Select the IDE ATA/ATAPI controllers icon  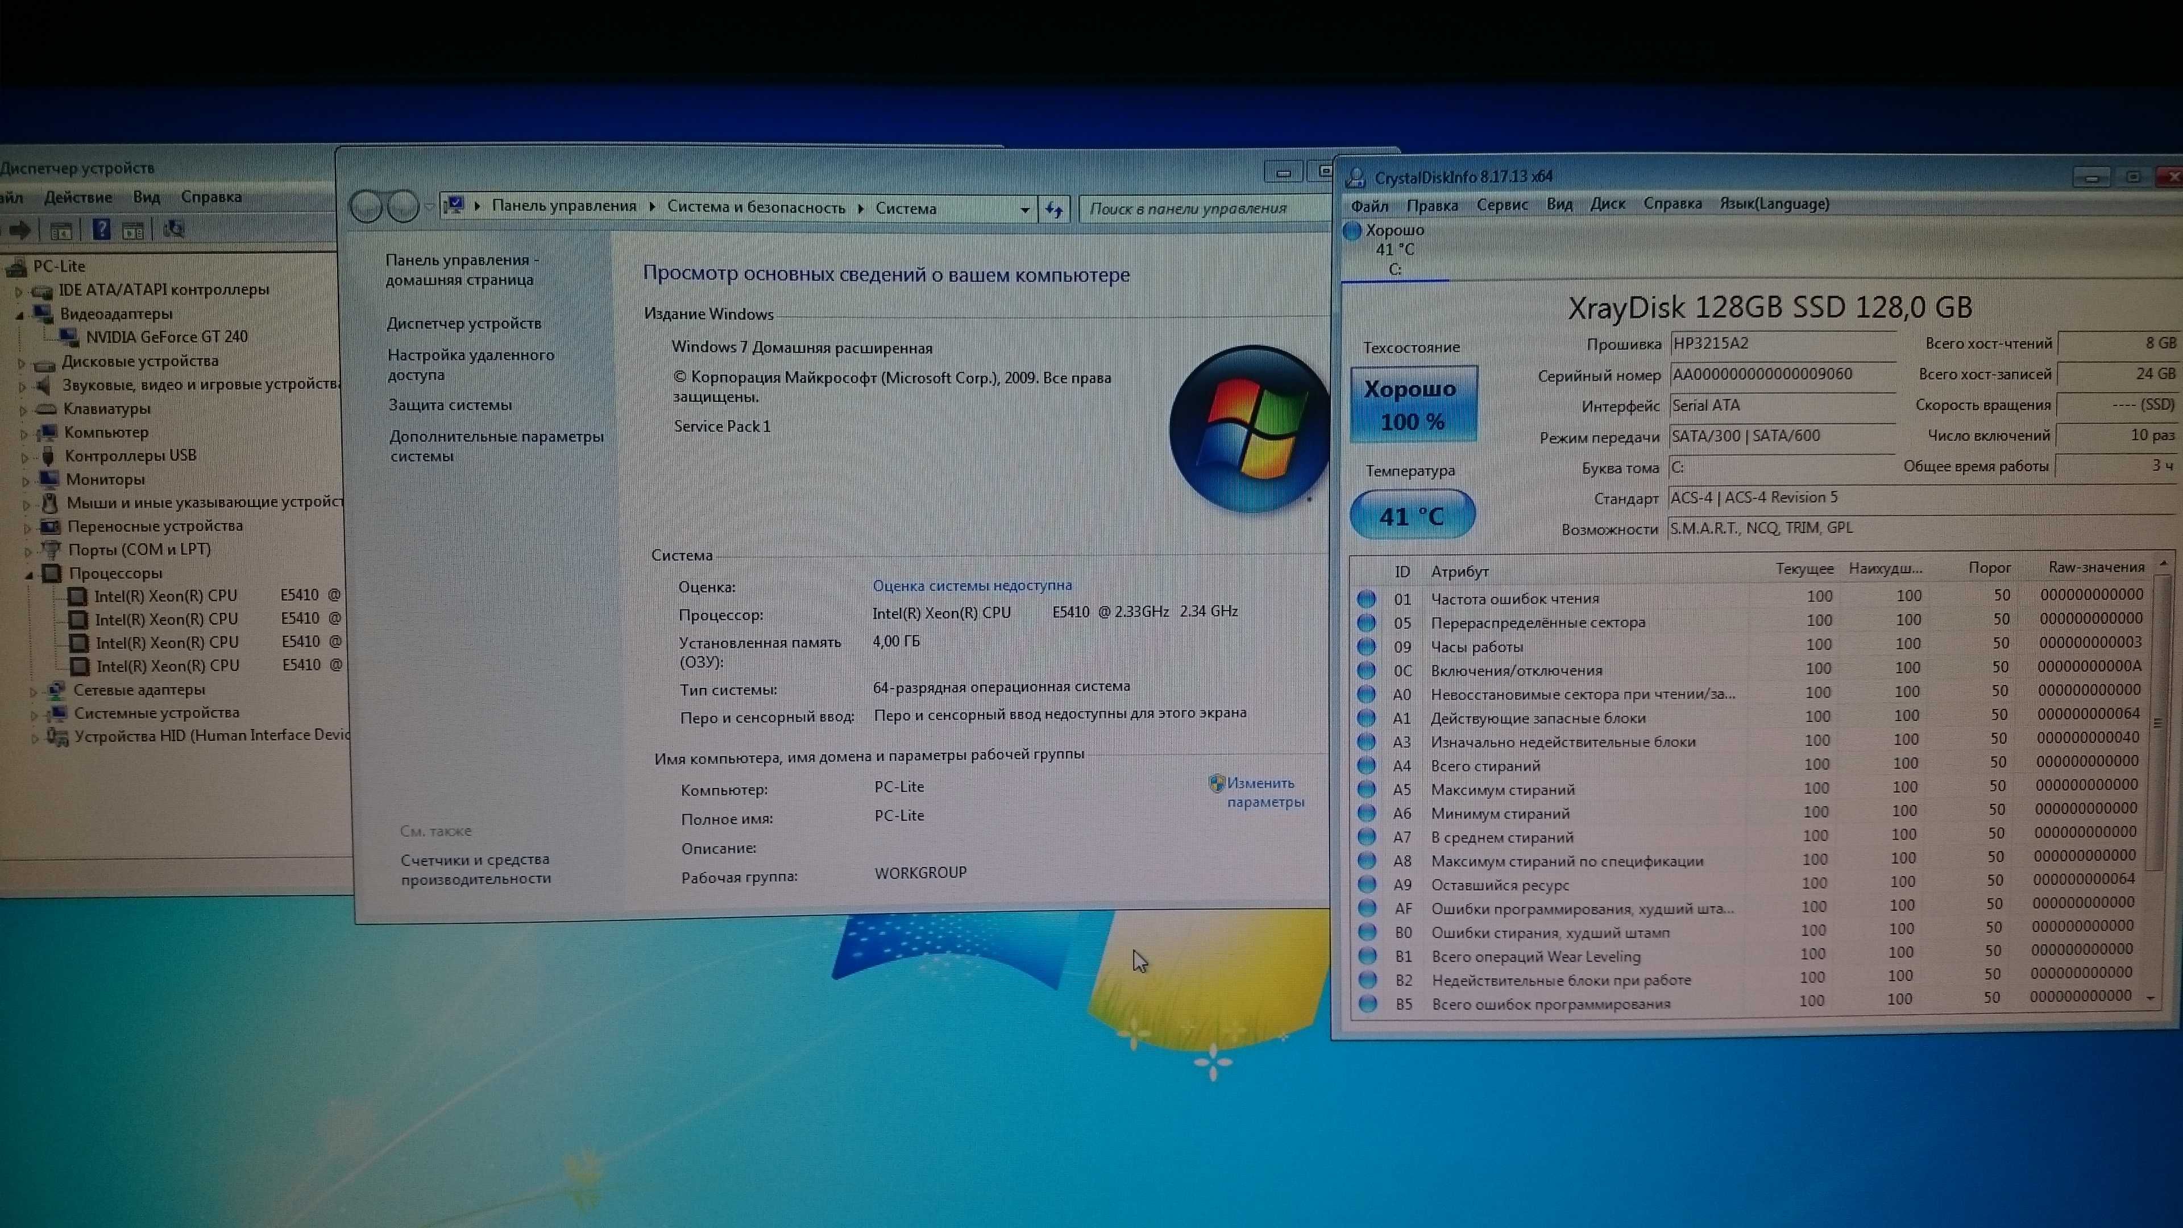[43, 291]
